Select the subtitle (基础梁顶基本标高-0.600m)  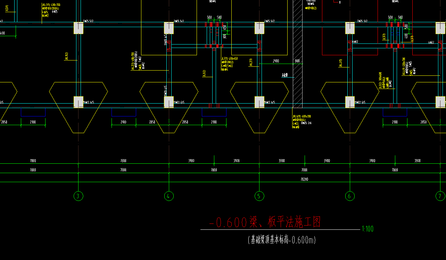(x=282, y=240)
